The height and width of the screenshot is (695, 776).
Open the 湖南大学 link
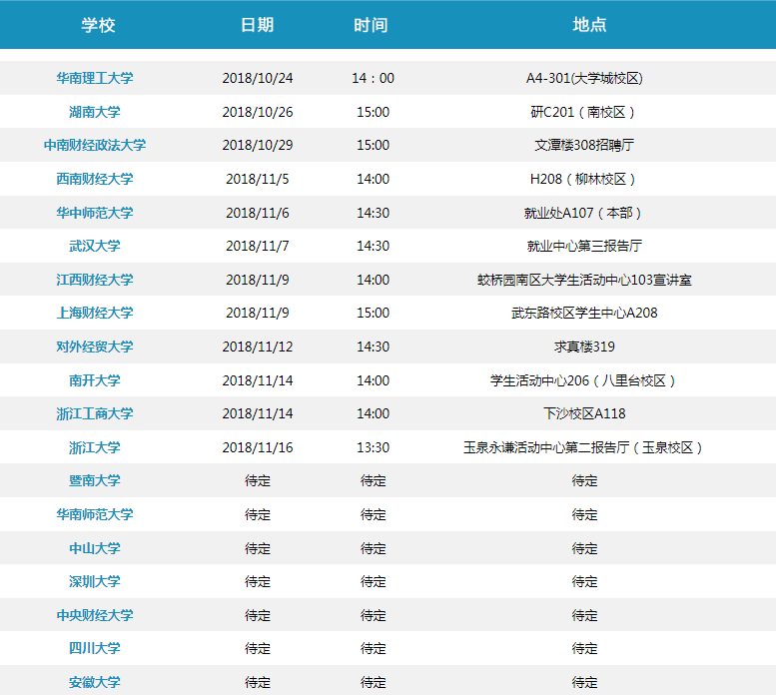(95, 112)
